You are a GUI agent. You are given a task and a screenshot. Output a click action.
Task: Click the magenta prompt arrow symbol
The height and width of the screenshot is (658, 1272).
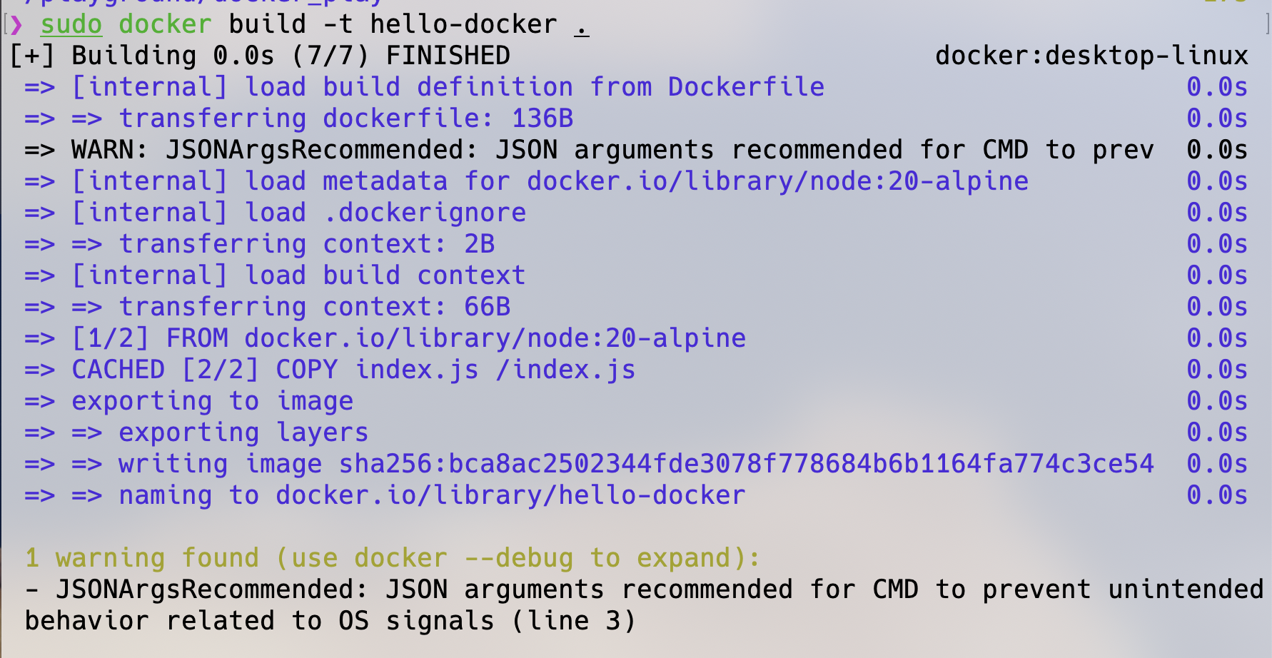click(16, 25)
